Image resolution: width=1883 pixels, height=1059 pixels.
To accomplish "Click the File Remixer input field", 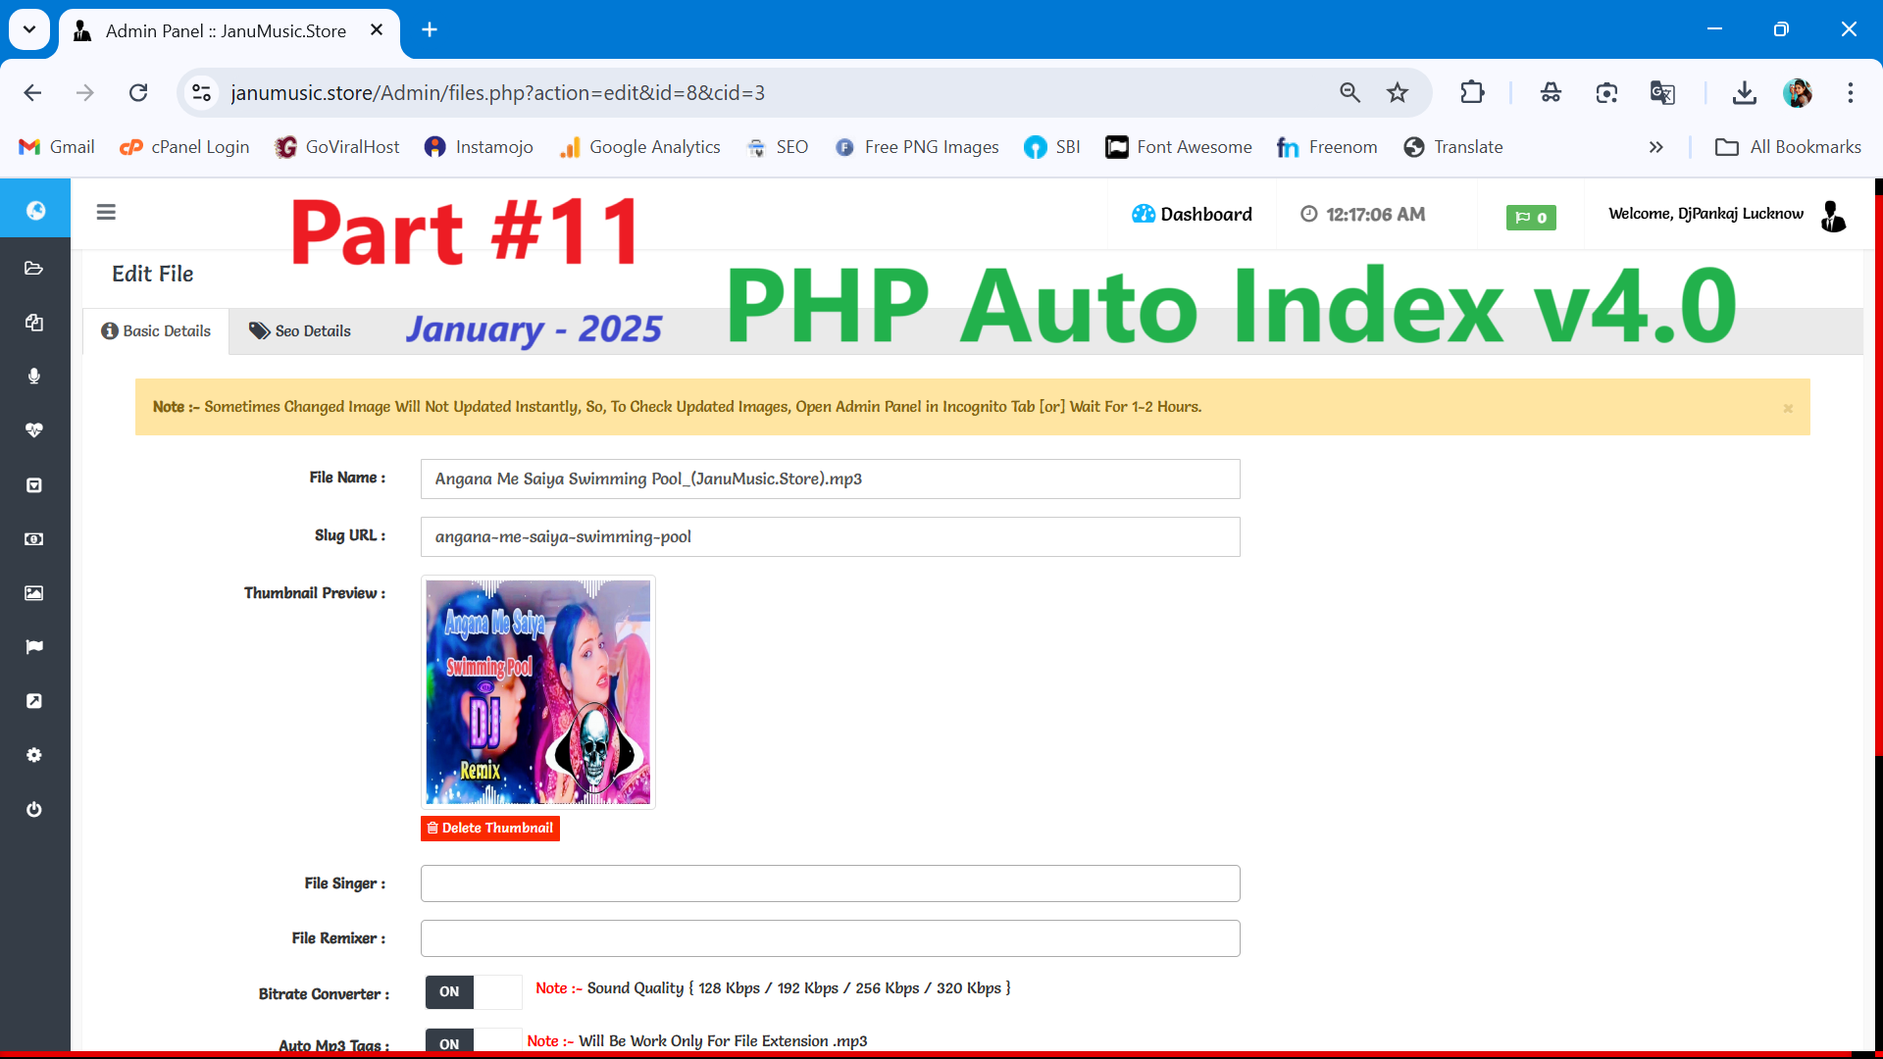I will tap(829, 937).
